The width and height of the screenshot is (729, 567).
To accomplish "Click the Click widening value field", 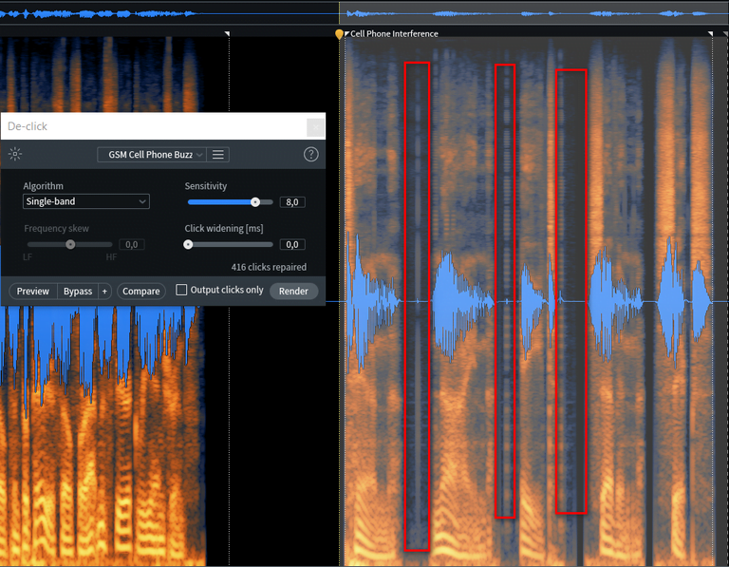I will (x=291, y=245).
